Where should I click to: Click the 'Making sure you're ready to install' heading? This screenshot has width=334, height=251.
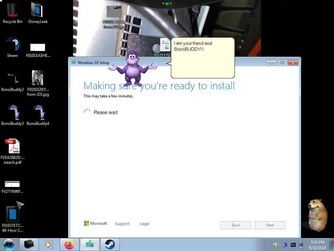[x=159, y=86]
